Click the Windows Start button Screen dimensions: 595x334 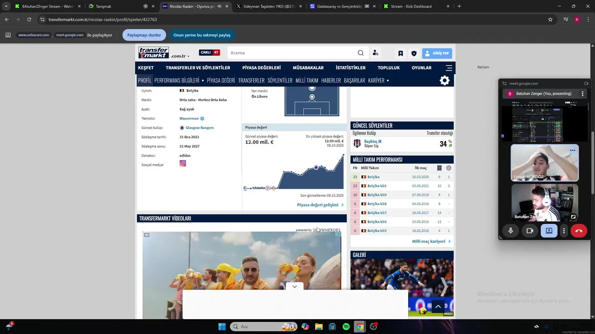tap(222, 327)
